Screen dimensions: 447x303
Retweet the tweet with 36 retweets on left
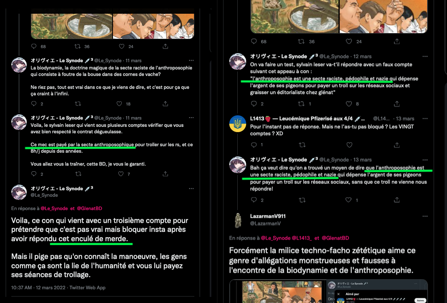(78, 46)
